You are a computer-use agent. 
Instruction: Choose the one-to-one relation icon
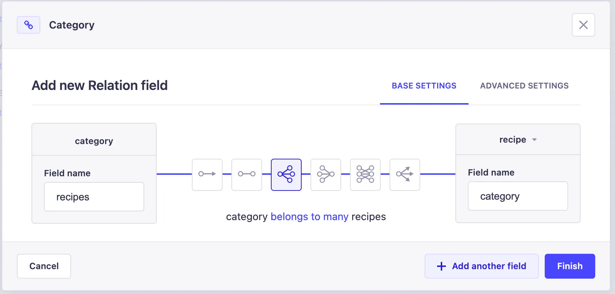point(247,174)
